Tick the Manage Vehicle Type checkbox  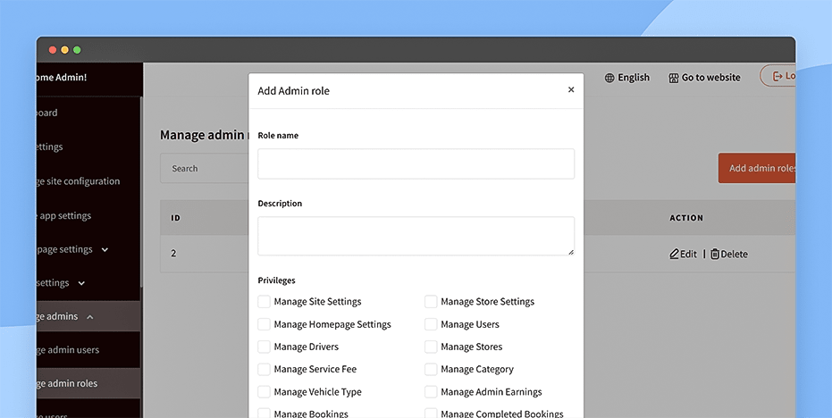point(265,392)
